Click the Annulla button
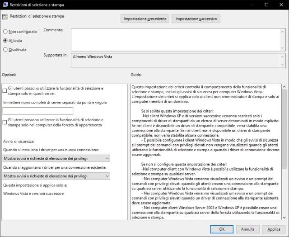 click(248, 229)
